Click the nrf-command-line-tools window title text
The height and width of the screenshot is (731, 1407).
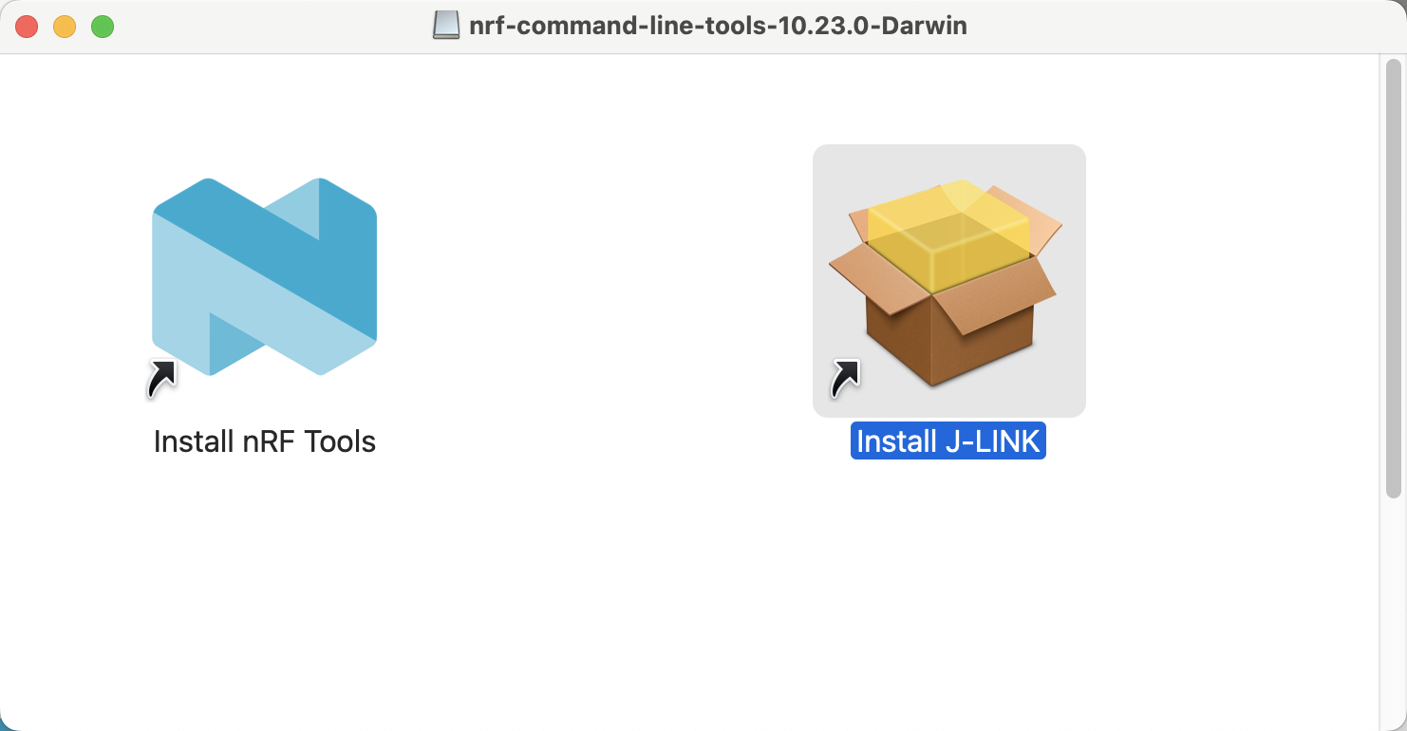click(718, 26)
